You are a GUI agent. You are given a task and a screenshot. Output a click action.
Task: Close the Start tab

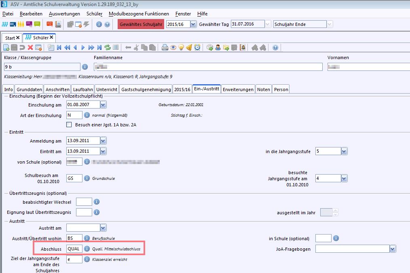tap(18, 38)
